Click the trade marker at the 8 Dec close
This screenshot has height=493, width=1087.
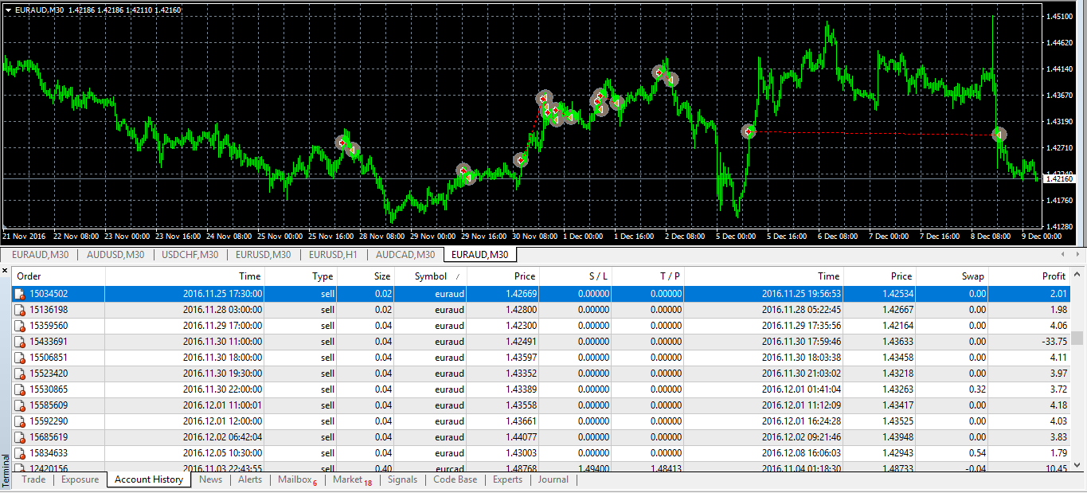pyautogui.click(x=999, y=135)
